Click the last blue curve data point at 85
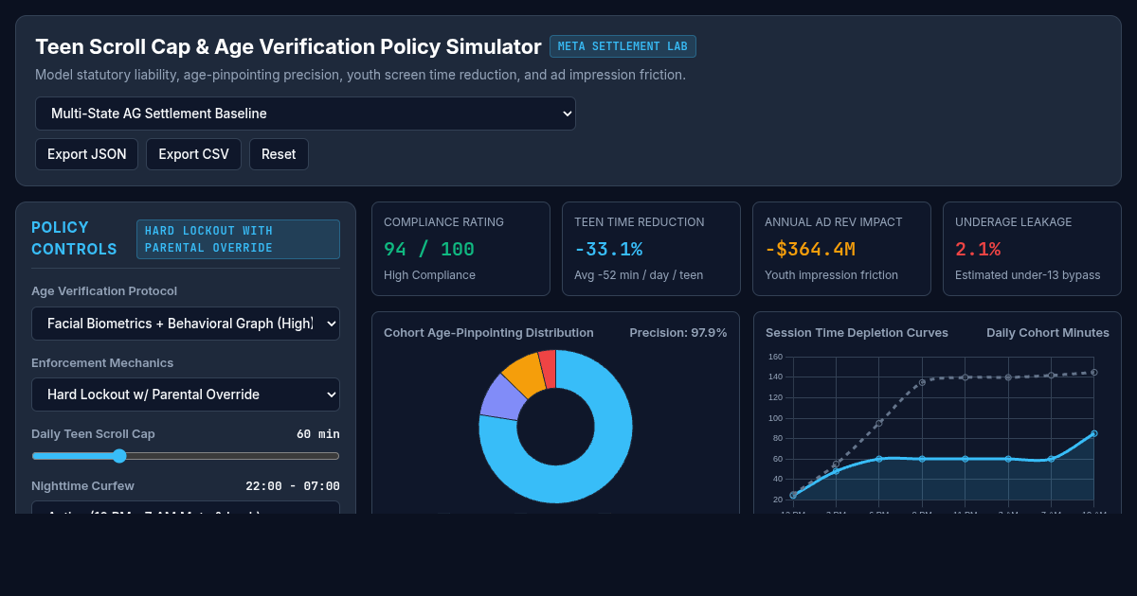Image resolution: width=1137 pixels, height=596 pixels. [x=1093, y=433]
